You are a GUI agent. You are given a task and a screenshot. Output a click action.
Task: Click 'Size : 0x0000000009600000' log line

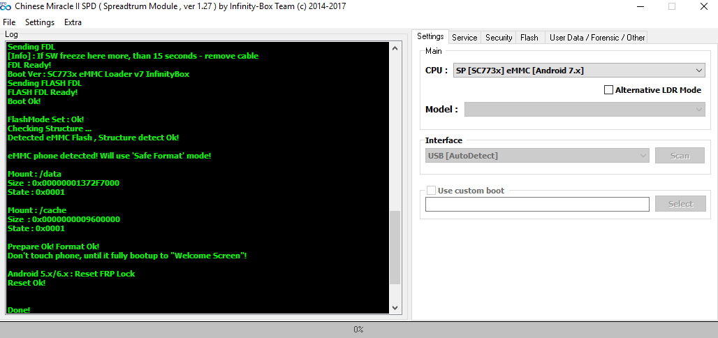64,219
